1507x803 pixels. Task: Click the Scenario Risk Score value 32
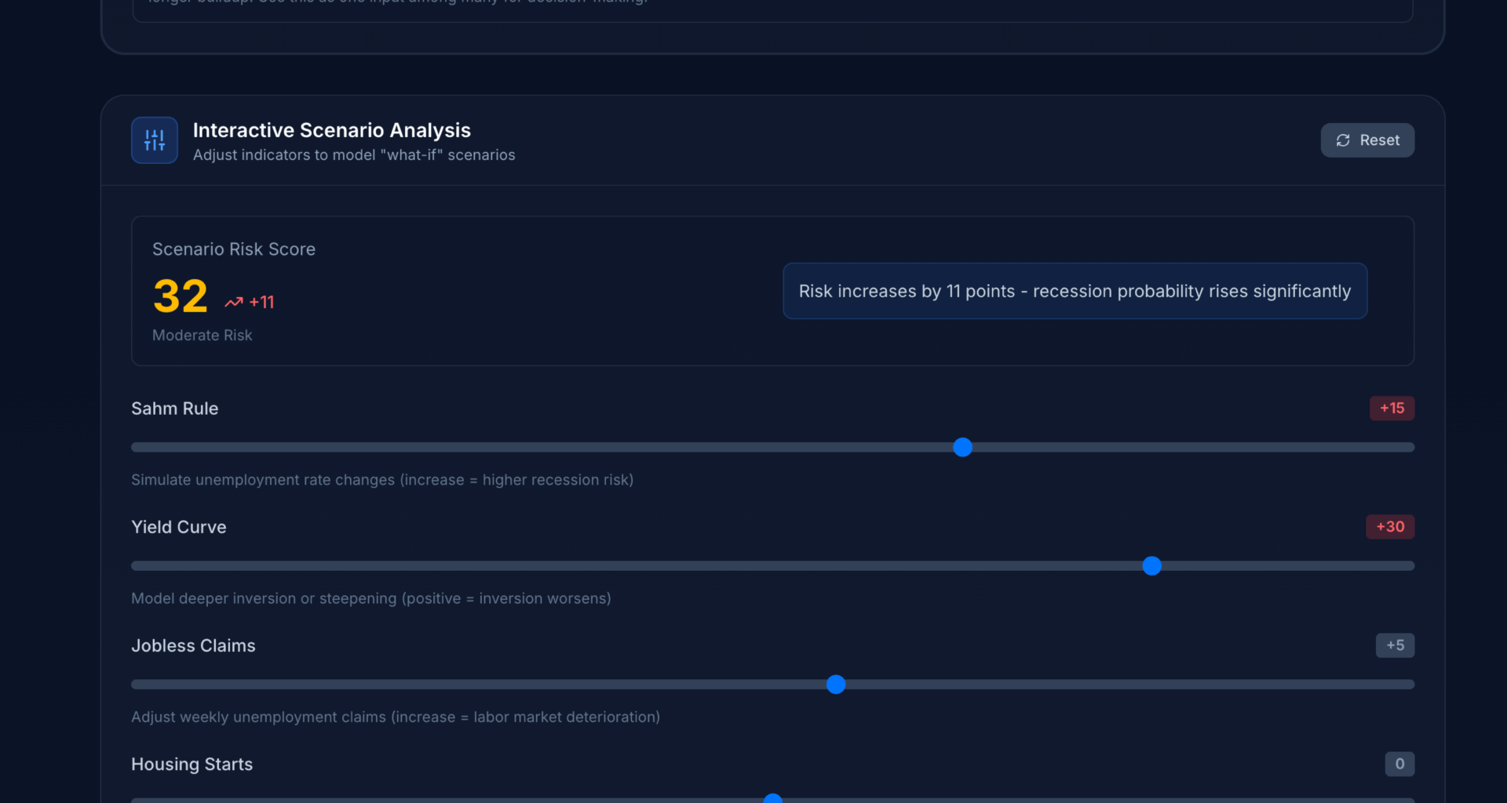(x=180, y=296)
